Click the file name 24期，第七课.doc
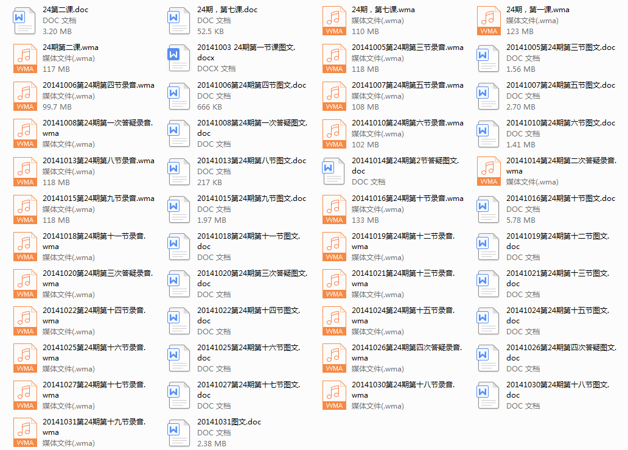 [x=227, y=10]
